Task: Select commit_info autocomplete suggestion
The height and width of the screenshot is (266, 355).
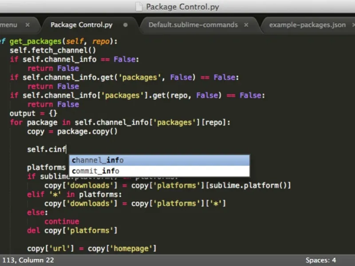Action: [x=159, y=171]
